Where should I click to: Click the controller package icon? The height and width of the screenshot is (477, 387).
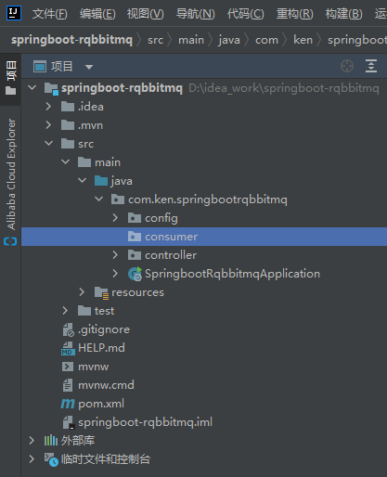(x=135, y=255)
